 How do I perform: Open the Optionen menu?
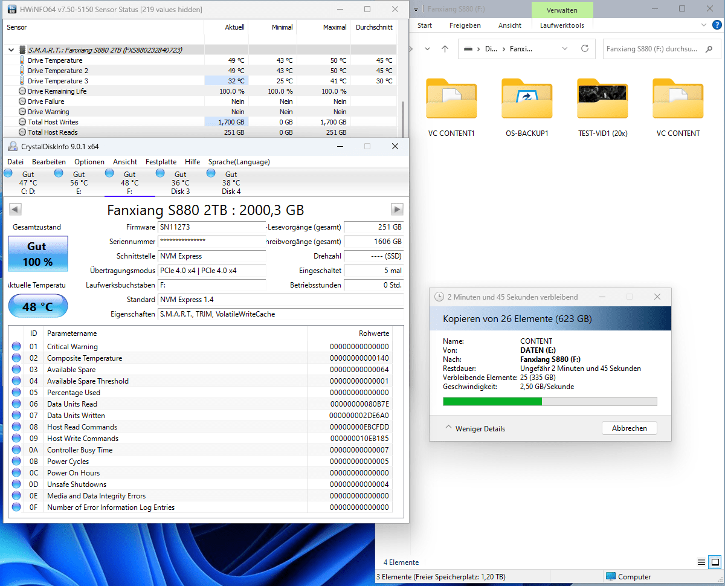[x=89, y=162]
